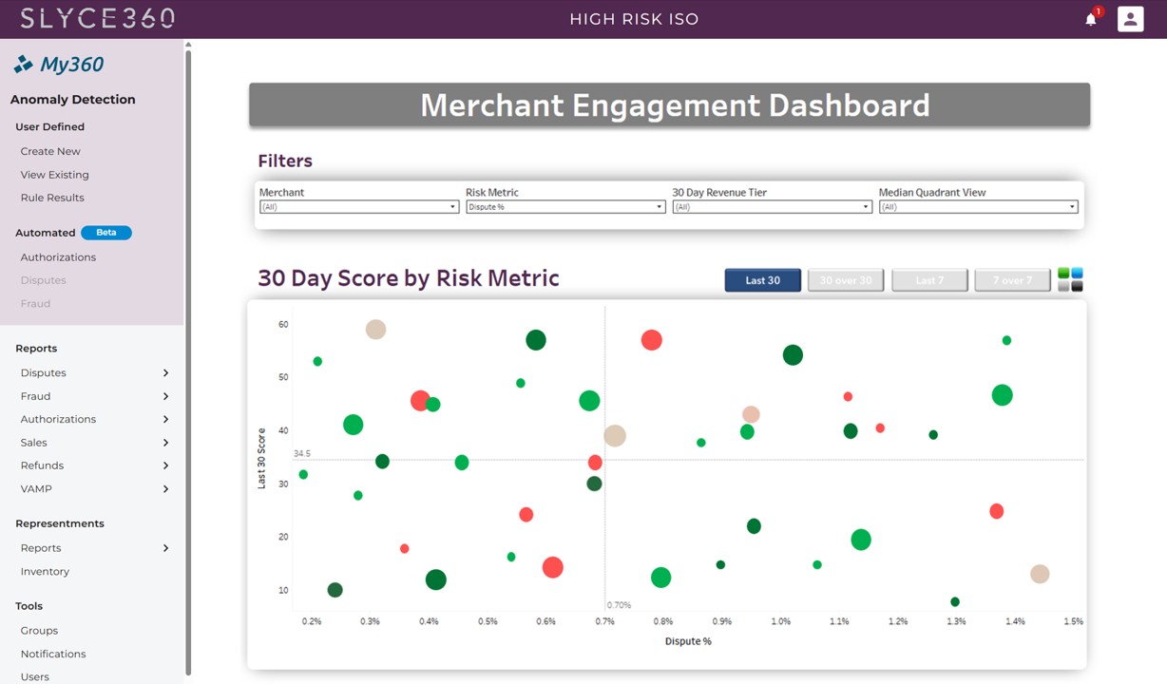Screen dimensions: 1167x684
Task: Click the HIGH RISK ISO header title
Action: tap(634, 19)
